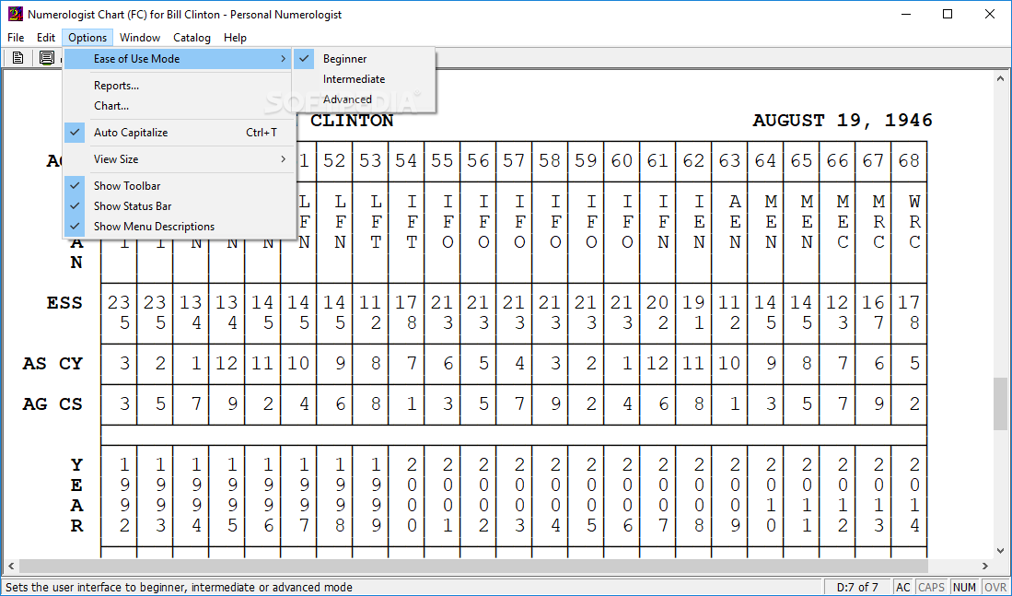1012x596 pixels.
Task: Toggle Show Menu Descriptions option
Action: click(x=180, y=226)
